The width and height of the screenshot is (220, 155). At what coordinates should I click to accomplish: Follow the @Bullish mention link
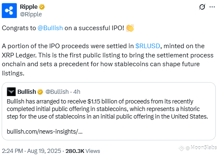click(50, 28)
